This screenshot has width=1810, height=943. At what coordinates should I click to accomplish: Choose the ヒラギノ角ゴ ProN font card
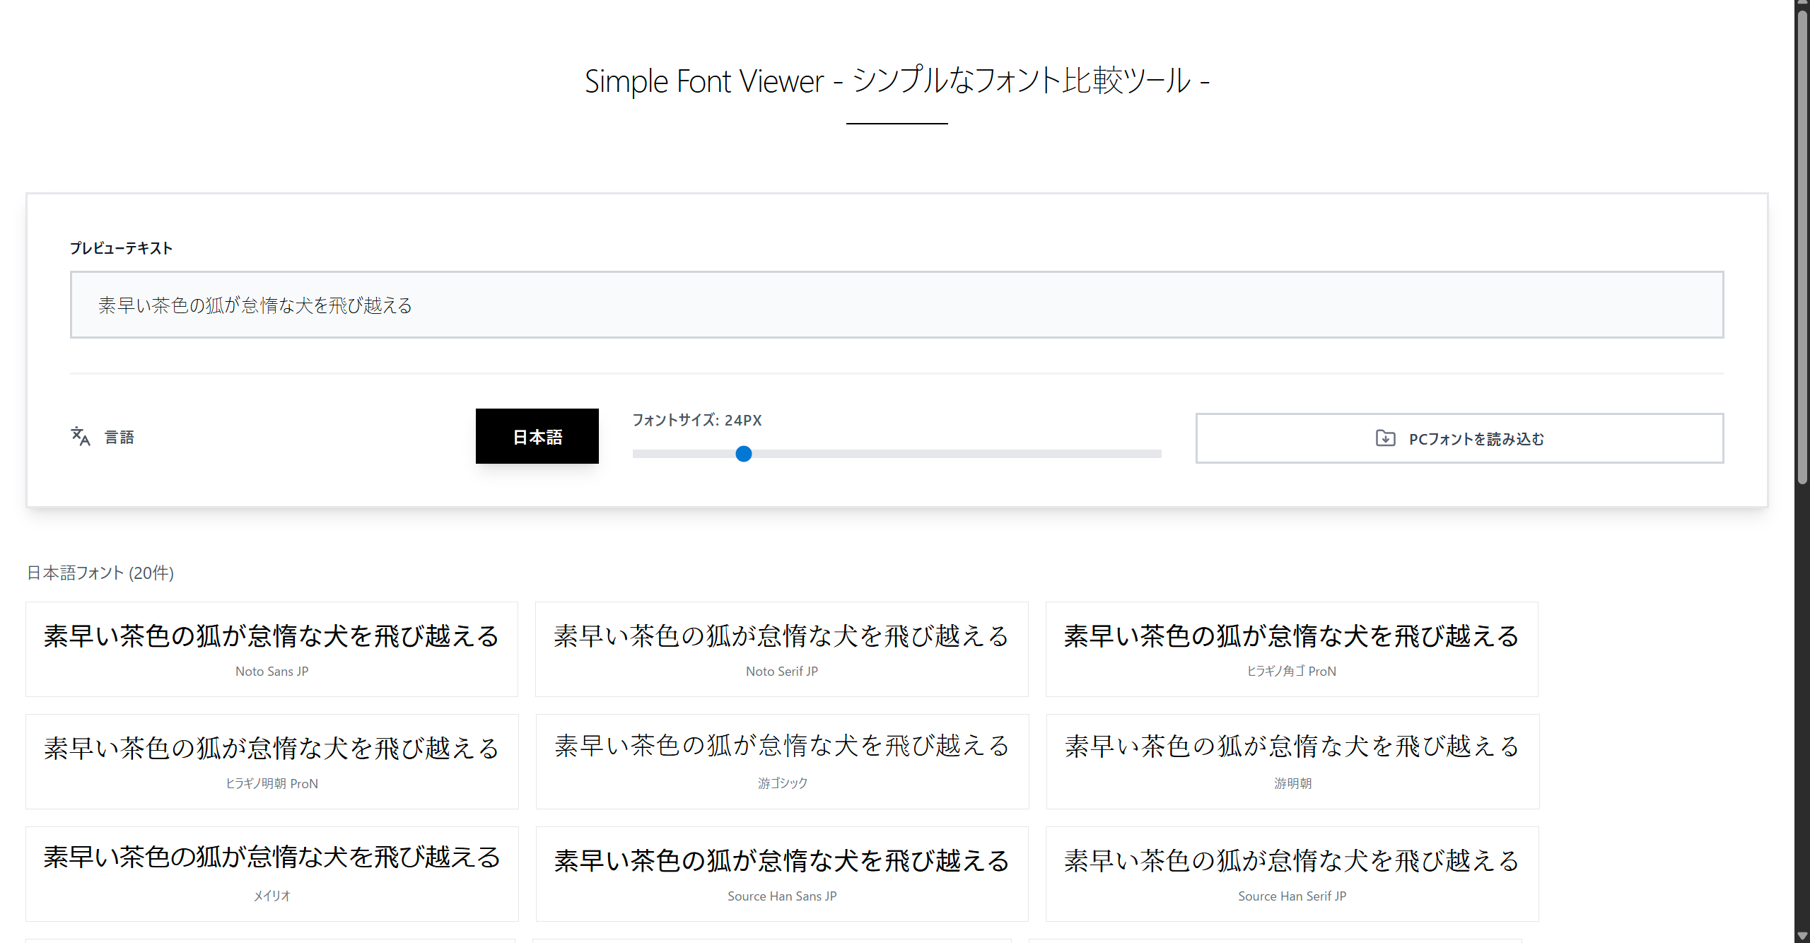pyautogui.click(x=1291, y=649)
